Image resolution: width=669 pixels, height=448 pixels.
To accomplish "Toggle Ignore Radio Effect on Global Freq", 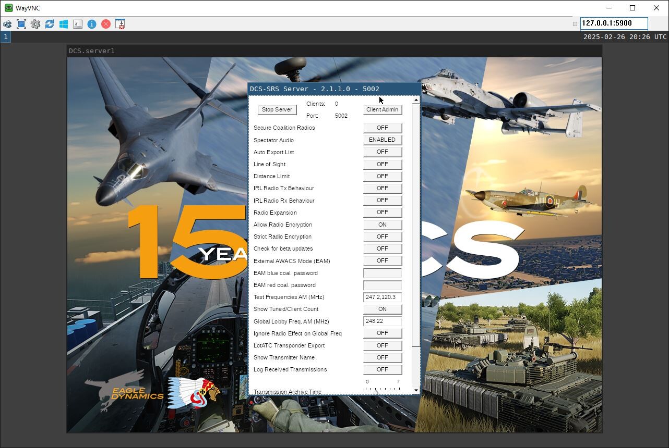I will click(x=383, y=333).
